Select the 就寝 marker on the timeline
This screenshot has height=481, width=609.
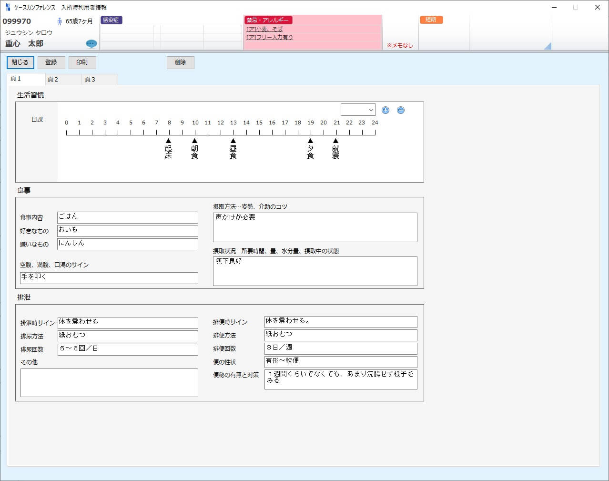point(335,141)
